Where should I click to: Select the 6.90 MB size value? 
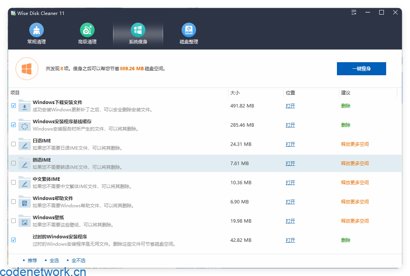tap(240, 202)
